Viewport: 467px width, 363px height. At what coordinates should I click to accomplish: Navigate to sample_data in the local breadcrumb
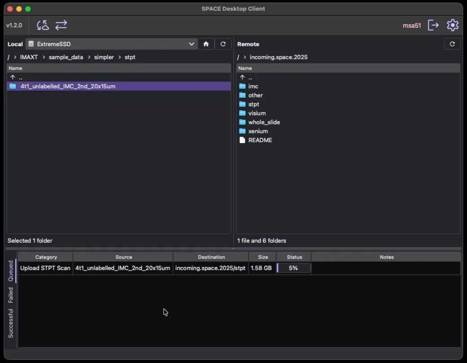[x=66, y=57]
